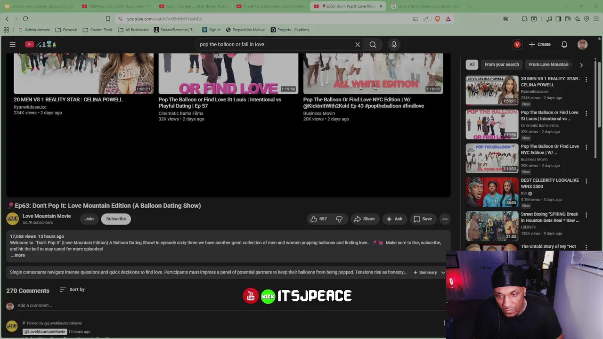Subscribe to Love Mountain Movie
The image size is (603, 339).
(116, 219)
